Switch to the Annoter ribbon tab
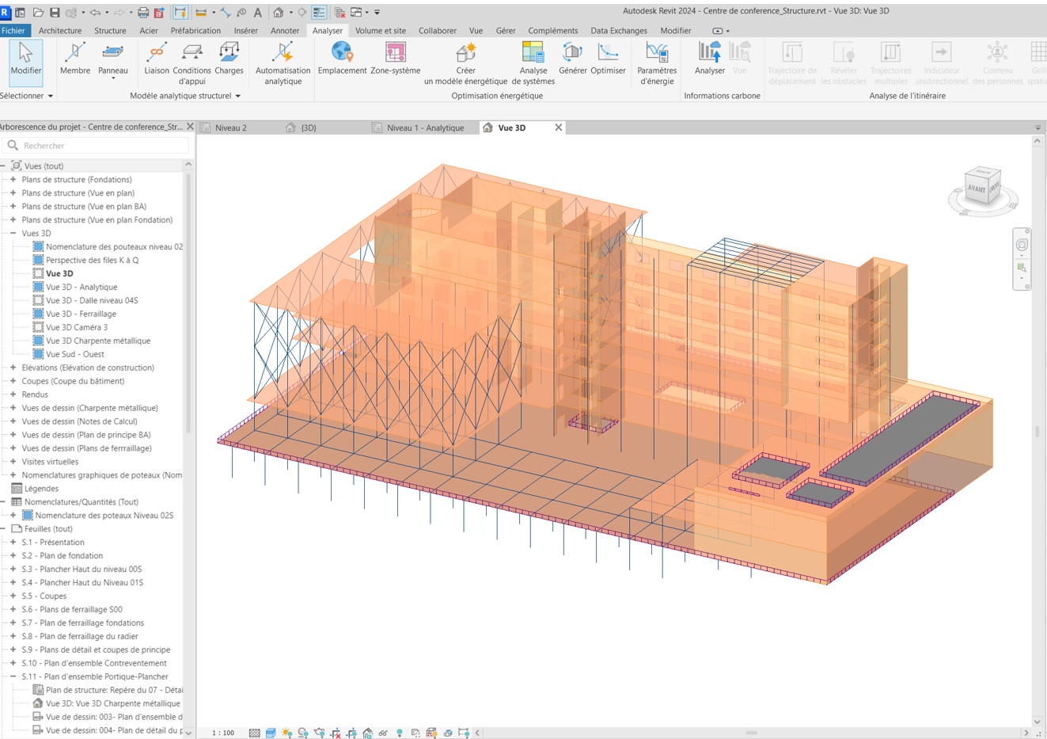Viewport: 1047px width, 739px height. (285, 30)
